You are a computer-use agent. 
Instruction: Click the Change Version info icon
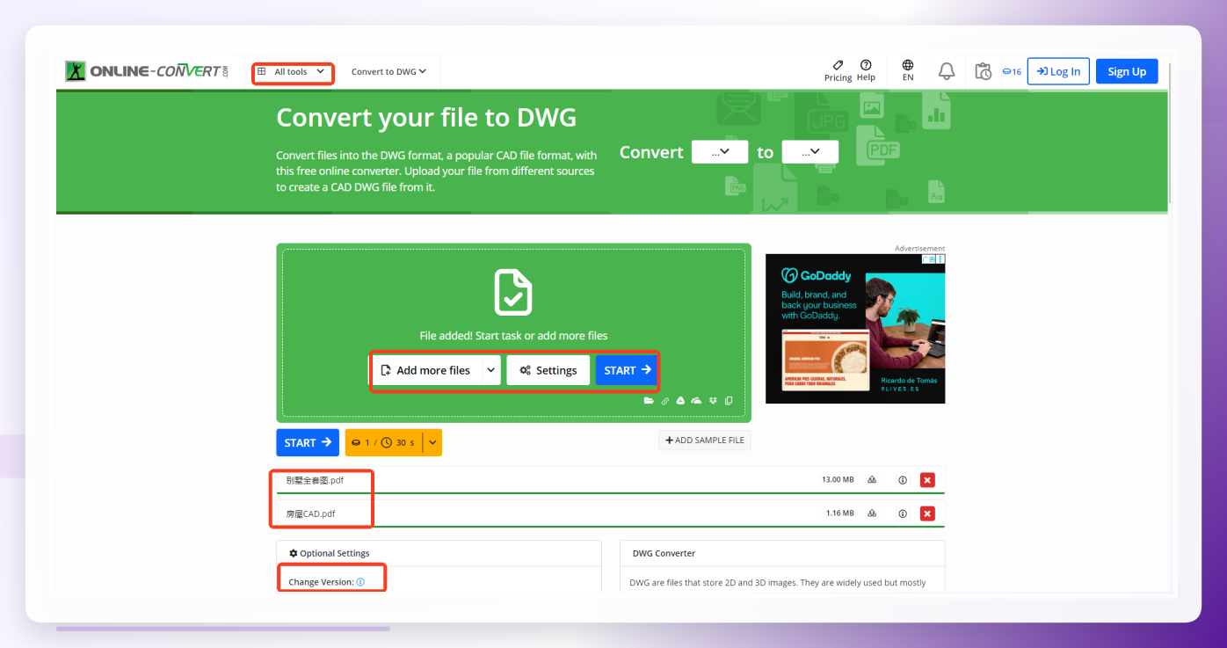tap(360, 582)
